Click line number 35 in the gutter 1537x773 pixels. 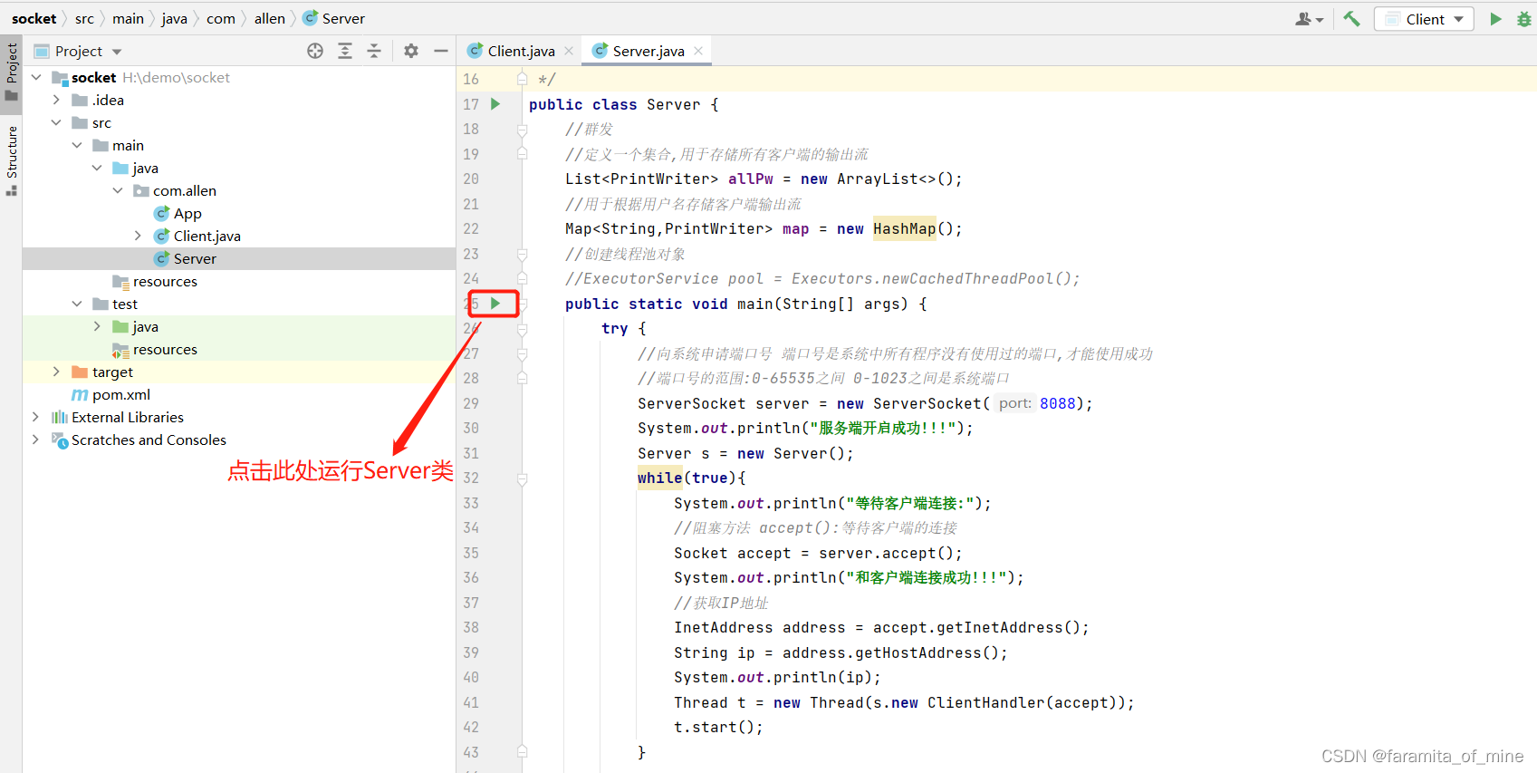click(471, 553)
